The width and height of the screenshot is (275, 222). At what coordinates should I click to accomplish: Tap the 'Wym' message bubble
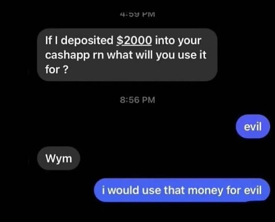tap(59, 158)
